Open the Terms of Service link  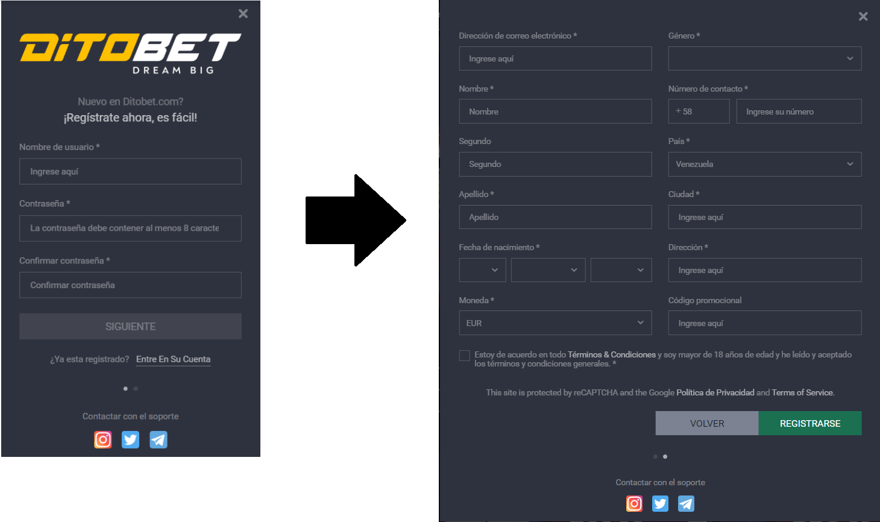[x=802, y=392]
